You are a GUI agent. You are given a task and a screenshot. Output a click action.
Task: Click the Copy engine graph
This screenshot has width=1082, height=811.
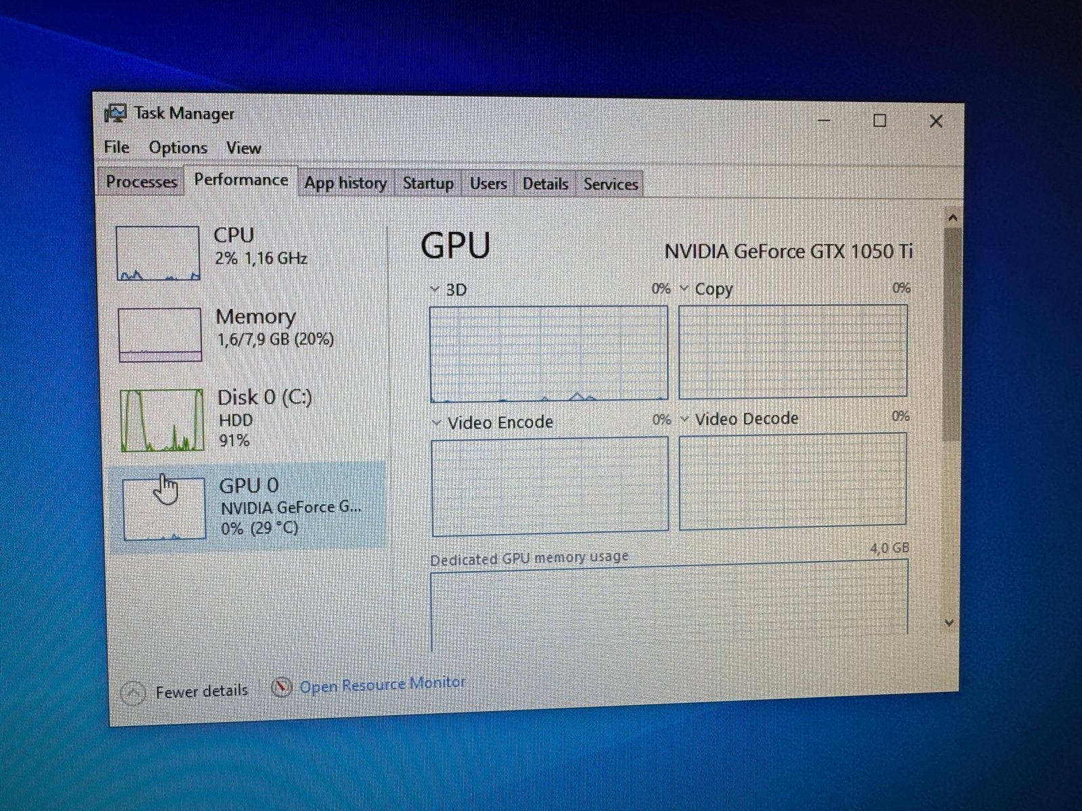793,351
